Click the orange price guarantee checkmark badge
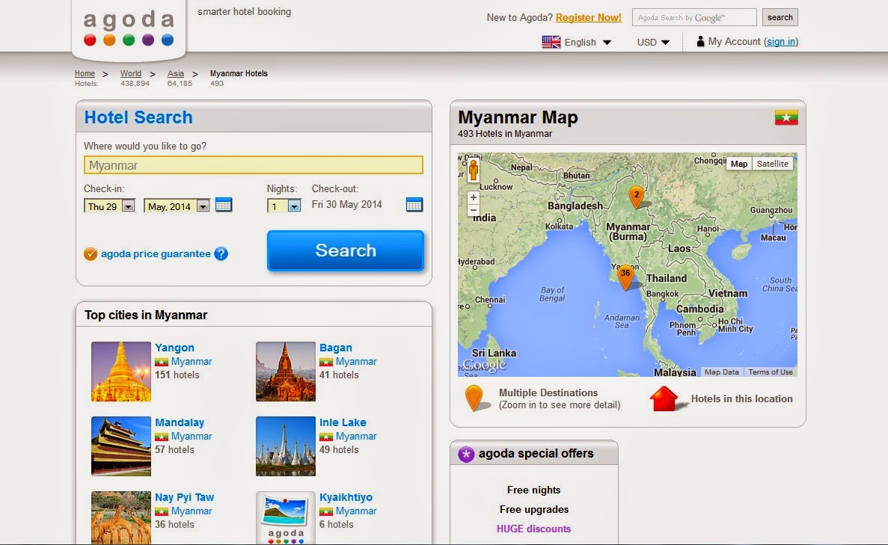 (x=91, y=254)
